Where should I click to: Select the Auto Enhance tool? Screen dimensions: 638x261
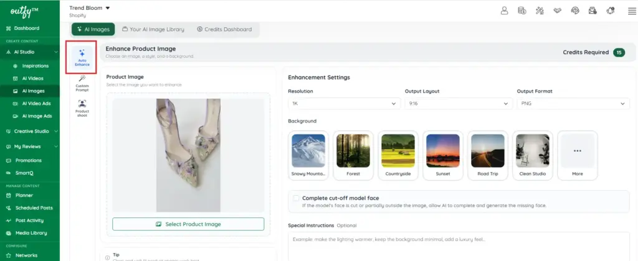click(x=82, y=57)
